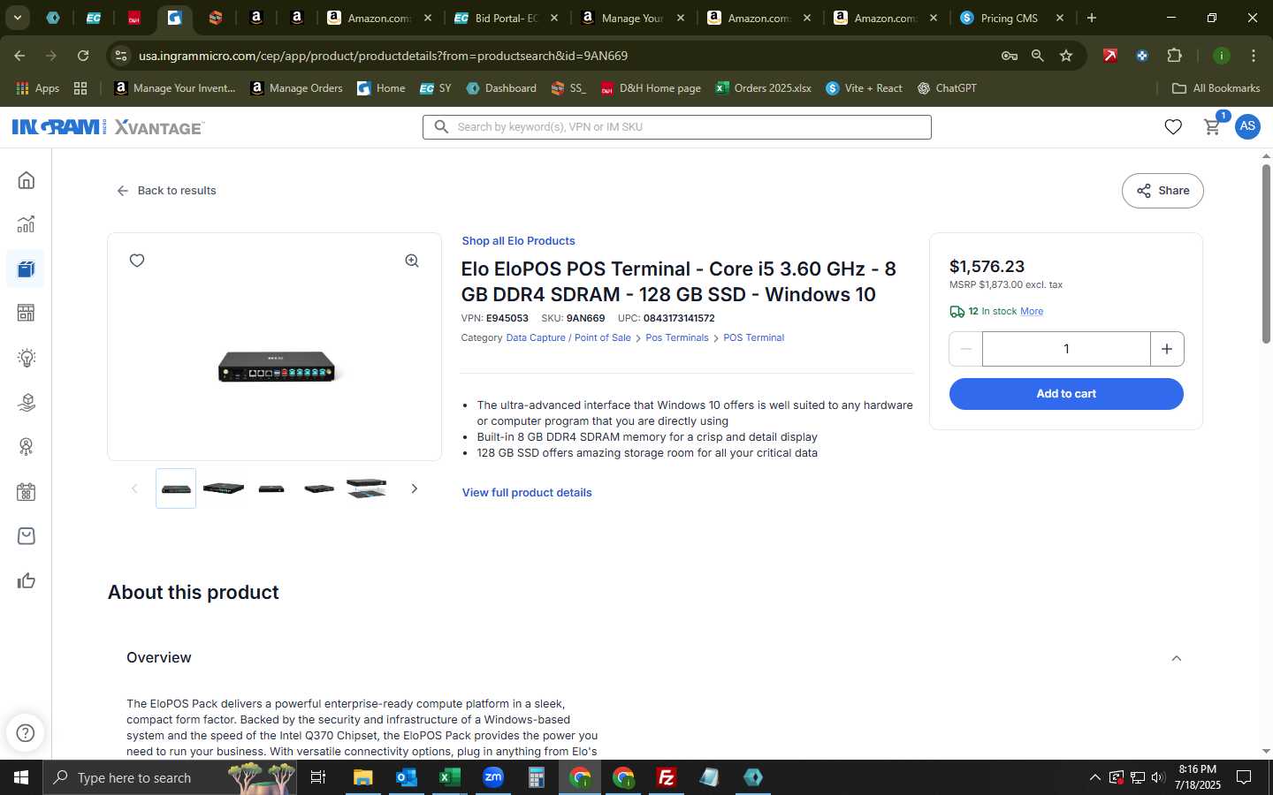The height and width of the screenshot is (795, 1273).
Task: Show hidden system tray icons arrow
Action: [x=1094, y=777]
